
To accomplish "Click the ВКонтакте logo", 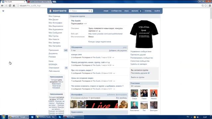I will coord(58,11).
